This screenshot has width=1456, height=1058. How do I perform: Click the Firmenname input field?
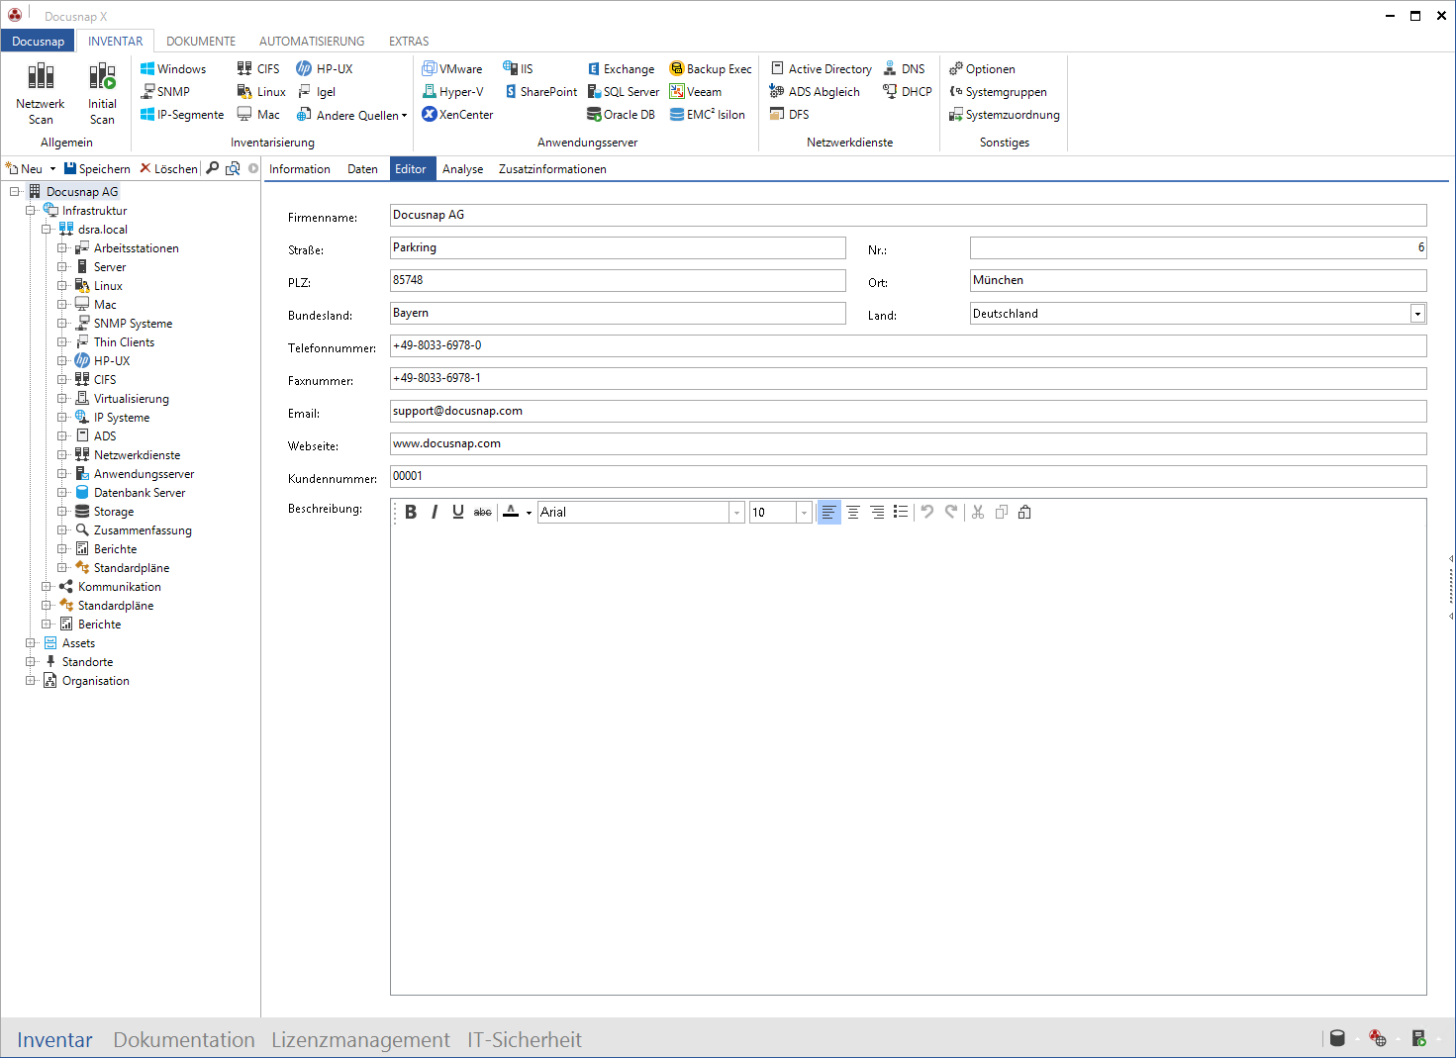908,215
